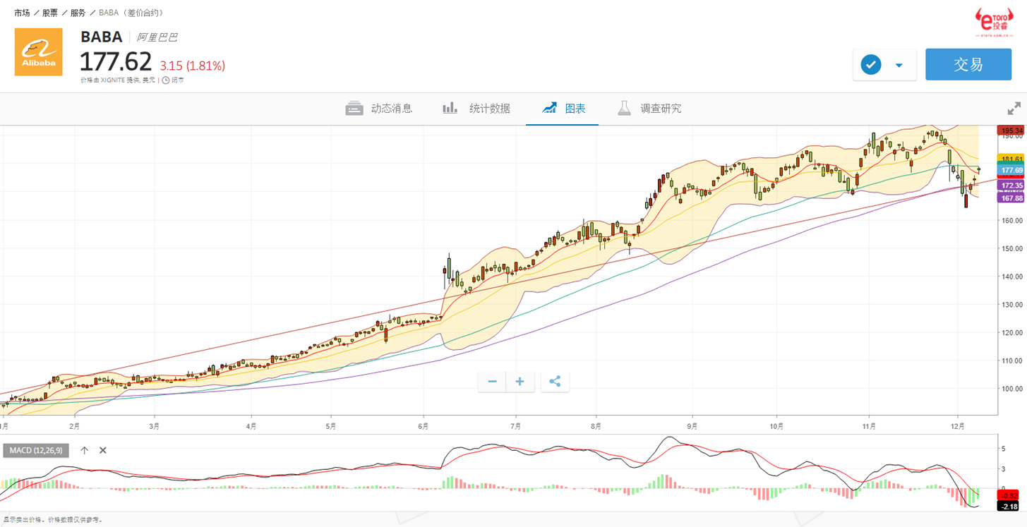Image resolution: width=1027 pixels, height=527 pixels.
Task: Click the 177.69 blue current price tag
Action: coord(1011,170)
